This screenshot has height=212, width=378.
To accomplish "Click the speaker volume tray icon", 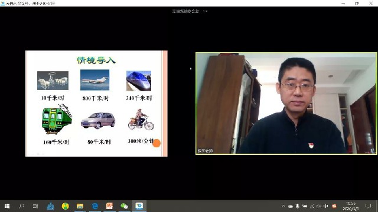I will 319,206.
